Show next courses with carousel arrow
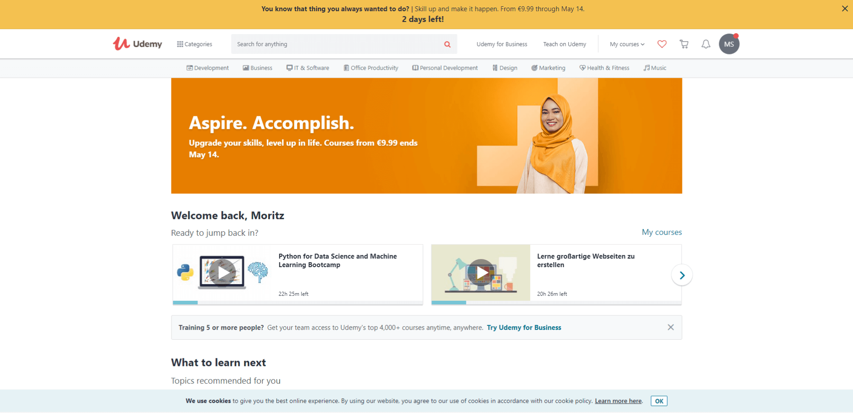Screen dimensions: 853x413 point(682,275)
